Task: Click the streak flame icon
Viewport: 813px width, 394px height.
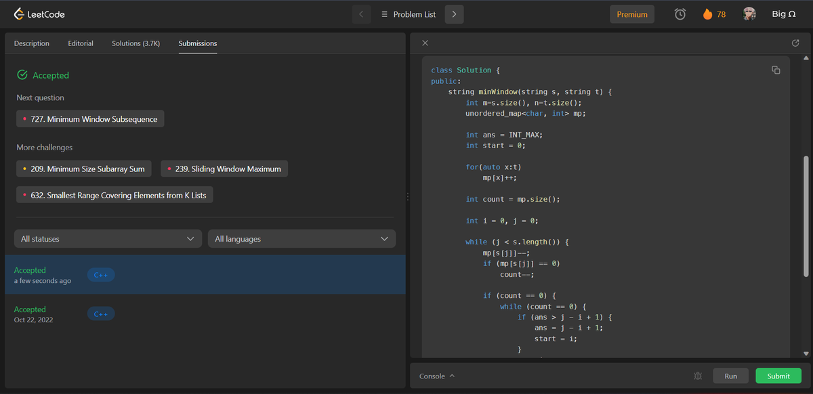Action: point(707,14)
